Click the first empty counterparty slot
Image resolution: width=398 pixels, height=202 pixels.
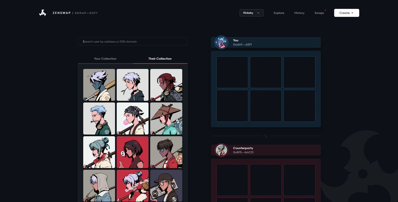pos(232,180)
